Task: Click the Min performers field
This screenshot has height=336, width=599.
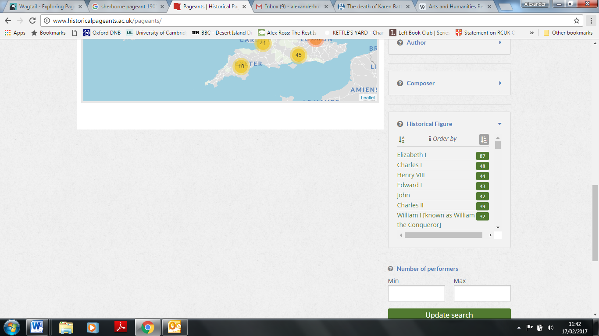Action: (416, 293)
